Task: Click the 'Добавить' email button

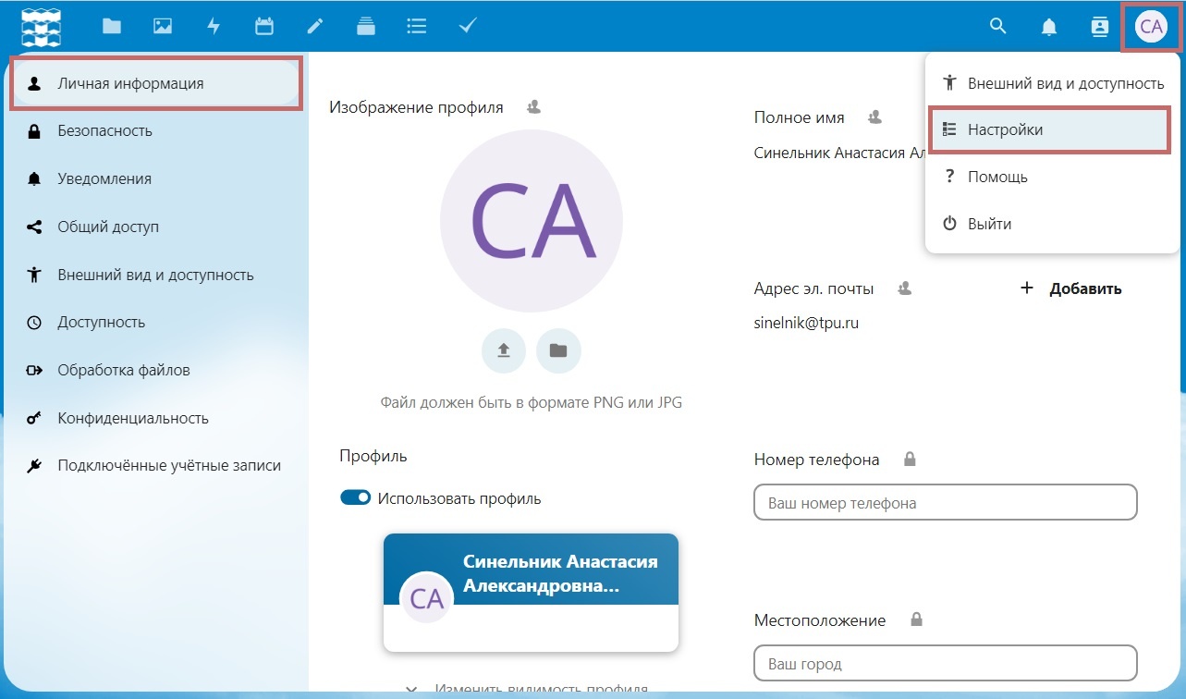Action: pyautogui.click(x=1070, y=288)
